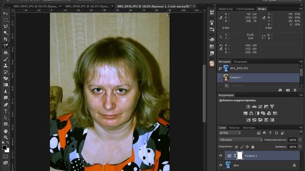Create new snapshot with camera icon
This screenshot has width=305, height=171.
point(288,90)
